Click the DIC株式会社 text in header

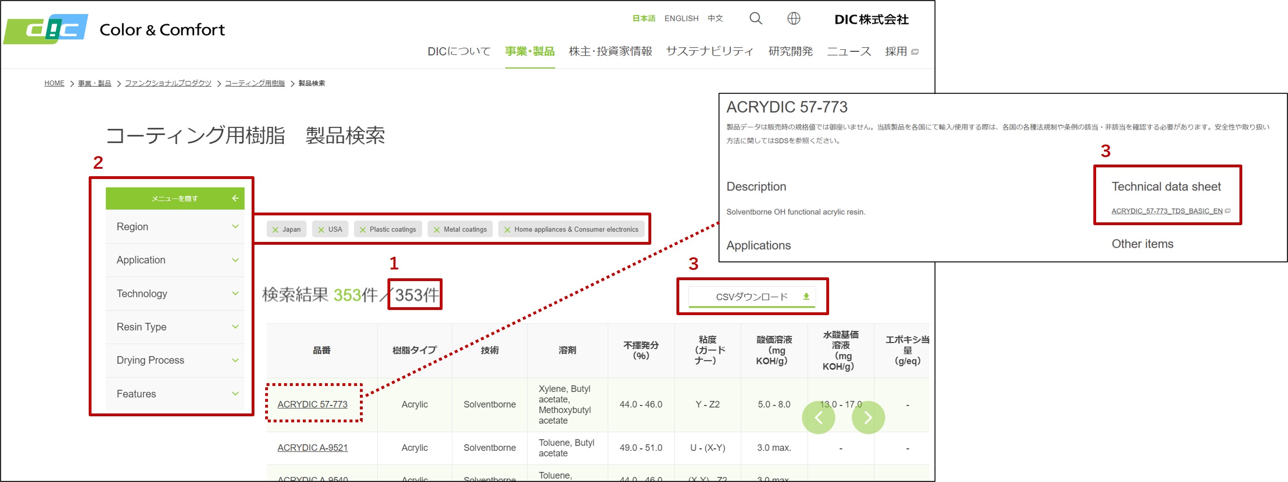pos(871,20)
